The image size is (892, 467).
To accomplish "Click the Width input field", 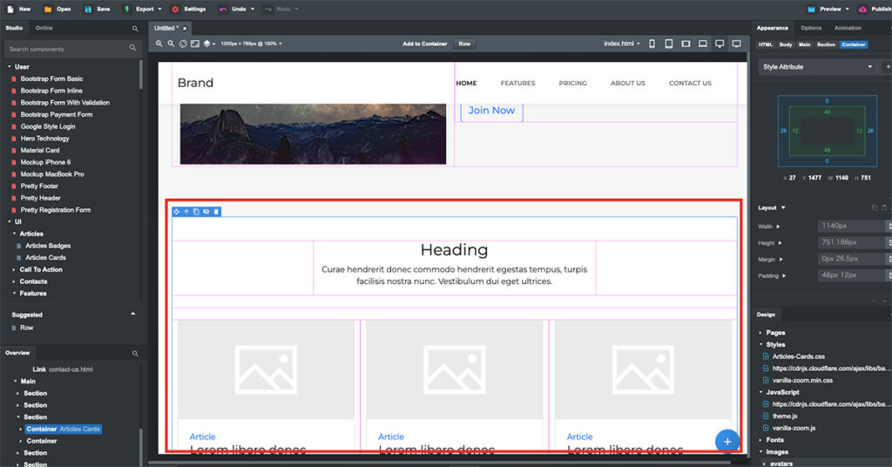I will click(849, 226).
